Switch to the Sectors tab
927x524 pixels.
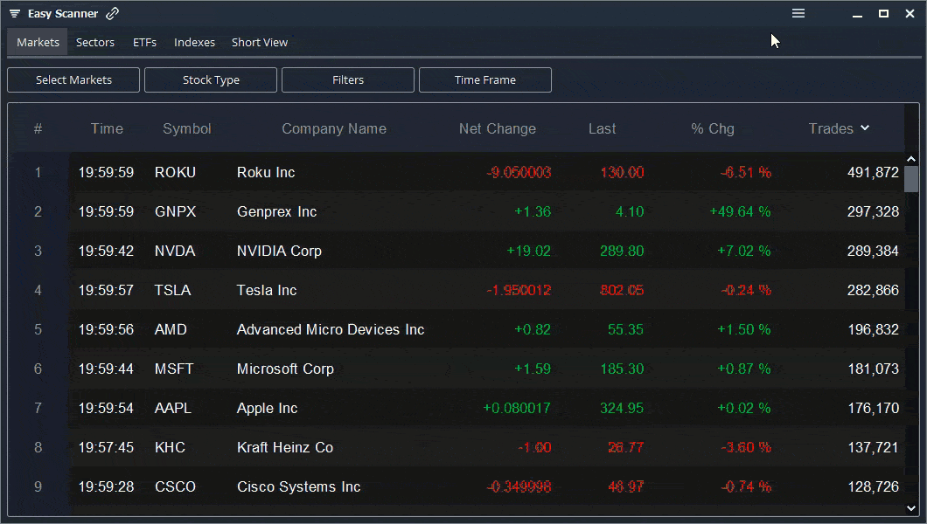(x=94, y=42)
